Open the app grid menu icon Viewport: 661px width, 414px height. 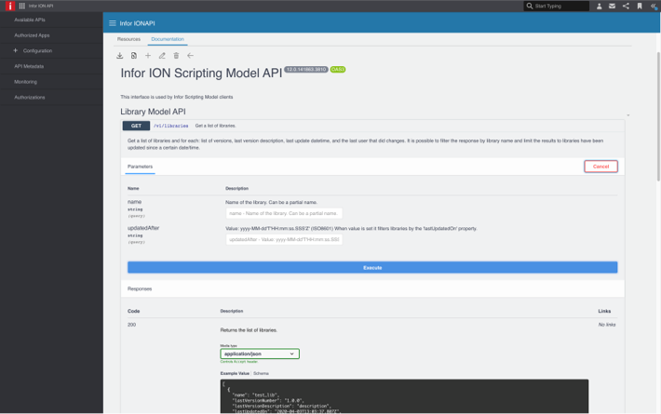[x=22, y=6]
